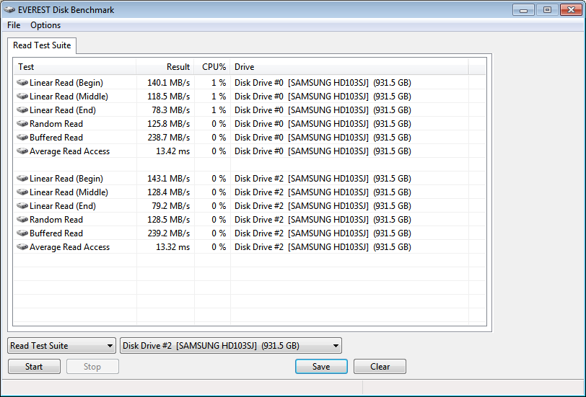Select the 128.5 MB/s result value
Screen dimensions: 586x397
(169, 219)
